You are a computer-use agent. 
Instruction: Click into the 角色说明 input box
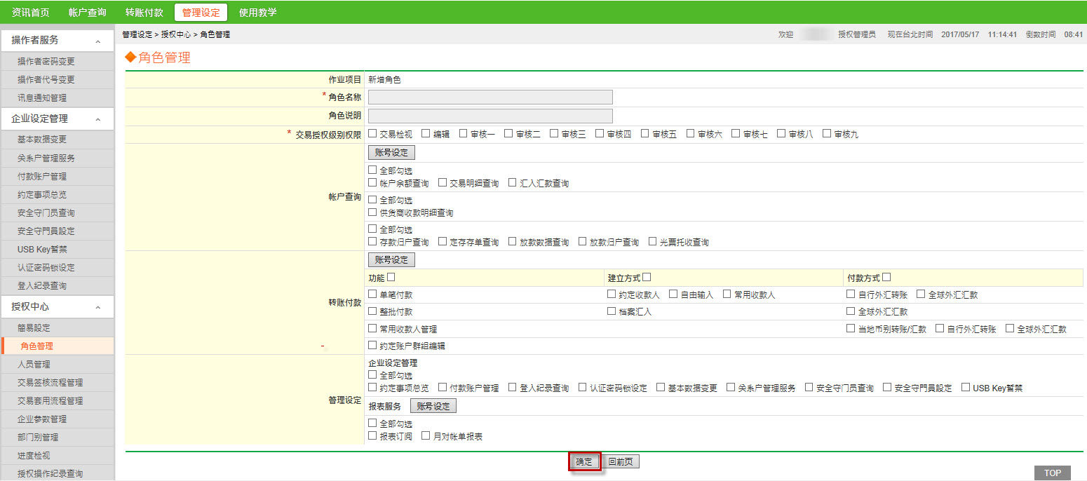tap(490, 116)
